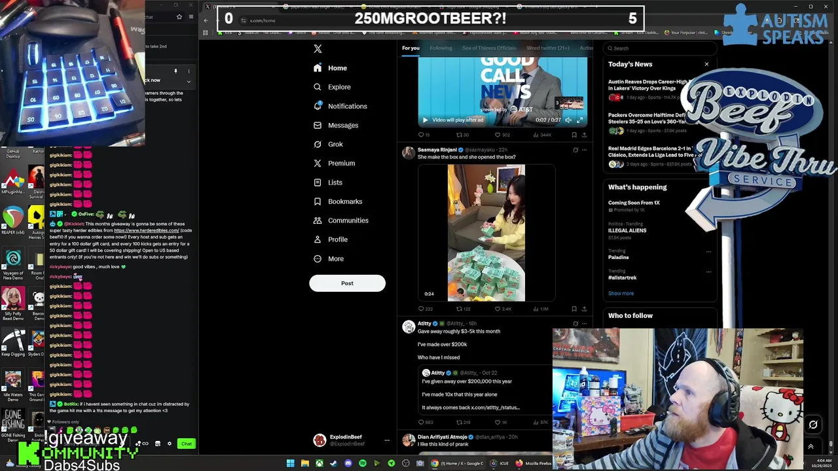Open the more options for Paladins trend
The image size is (838, 471).
tap(708, 252)
